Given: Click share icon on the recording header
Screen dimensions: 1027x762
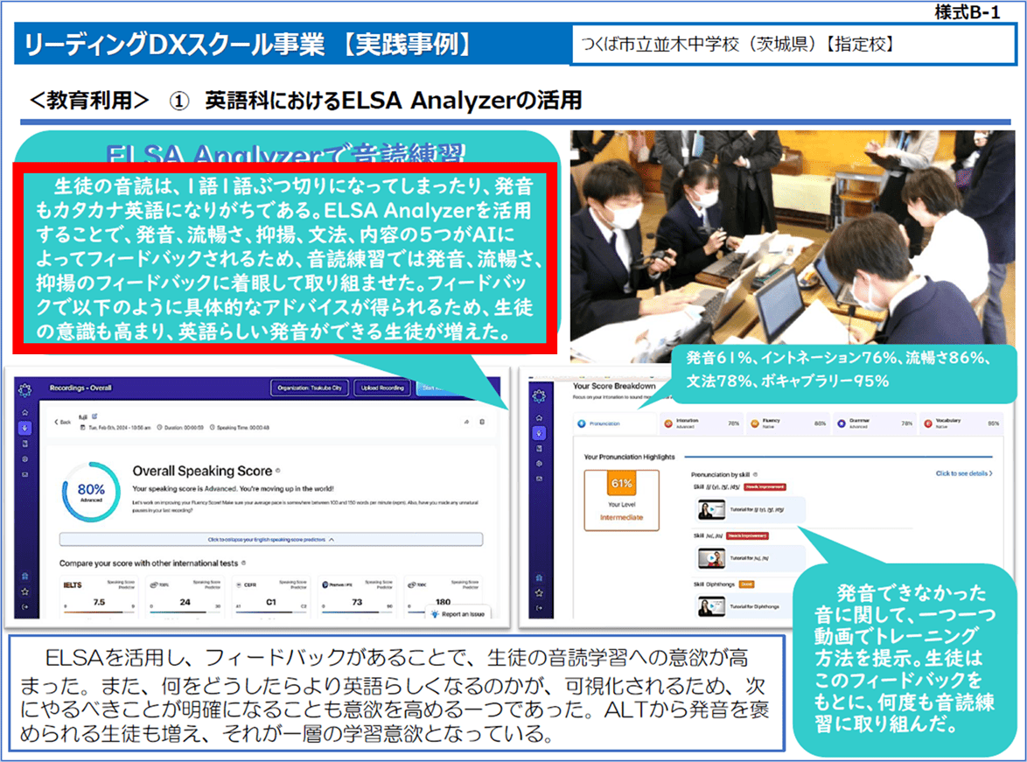Looking at the screenshot, I should pyautogui.click(x=466, y=422).
